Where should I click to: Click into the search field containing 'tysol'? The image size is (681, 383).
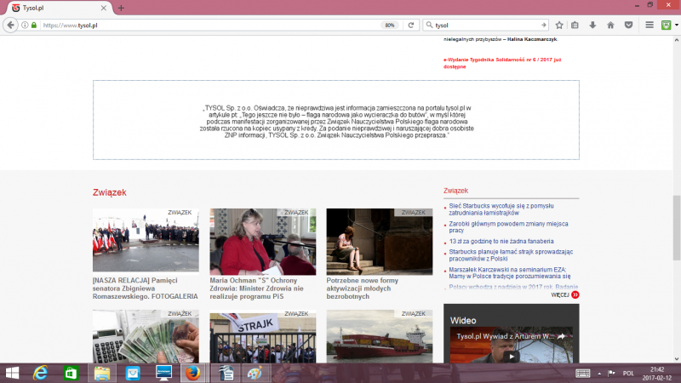click(x=486, y=26)
